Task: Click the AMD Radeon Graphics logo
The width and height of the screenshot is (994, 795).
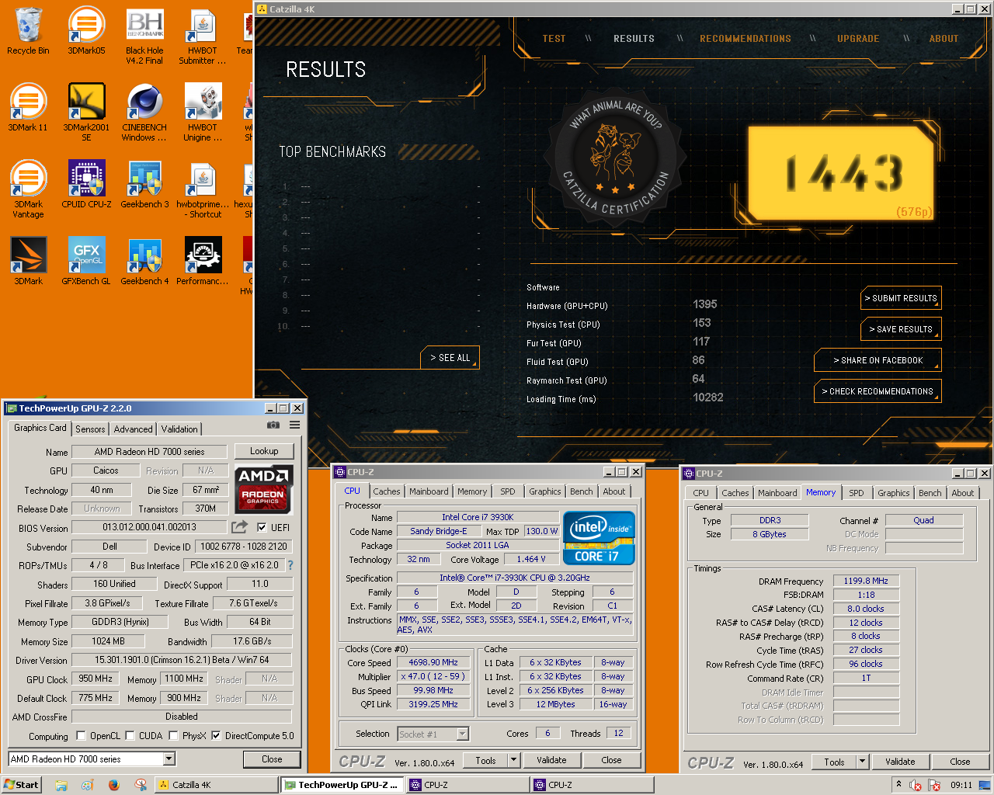Action: pos(264,489)
